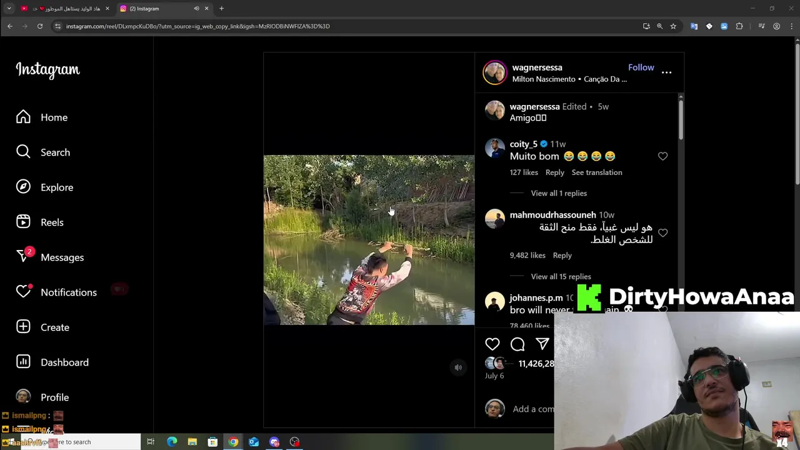This screenshot has width=800, height=450.
Task: Open Outlook from the taskbar
Action: point(254,442)
